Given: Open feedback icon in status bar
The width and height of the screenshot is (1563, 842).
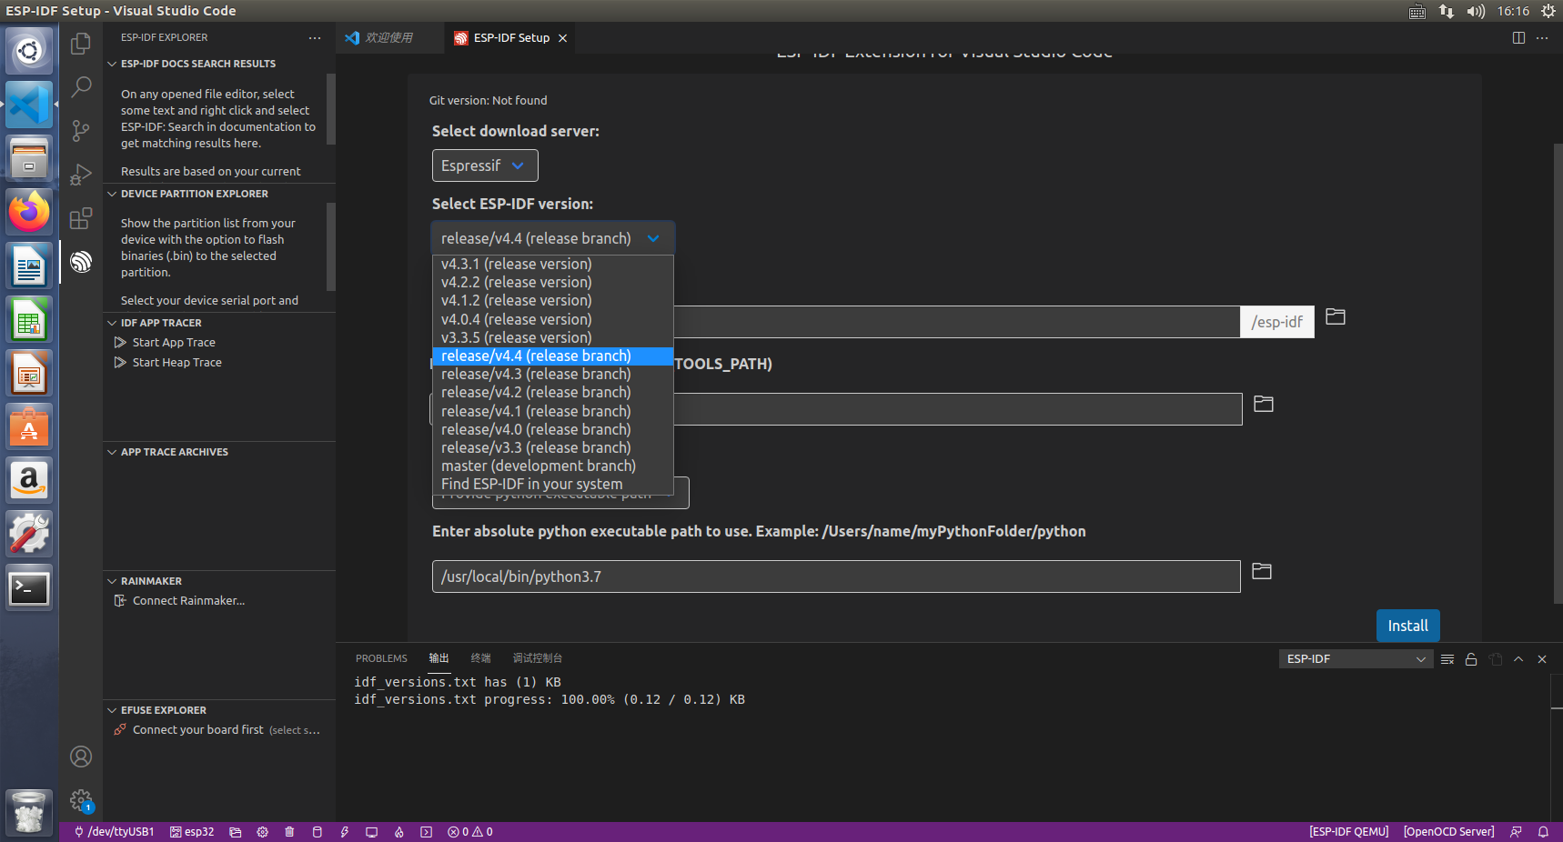Looking at the screenshot, I should [1516, 832].
